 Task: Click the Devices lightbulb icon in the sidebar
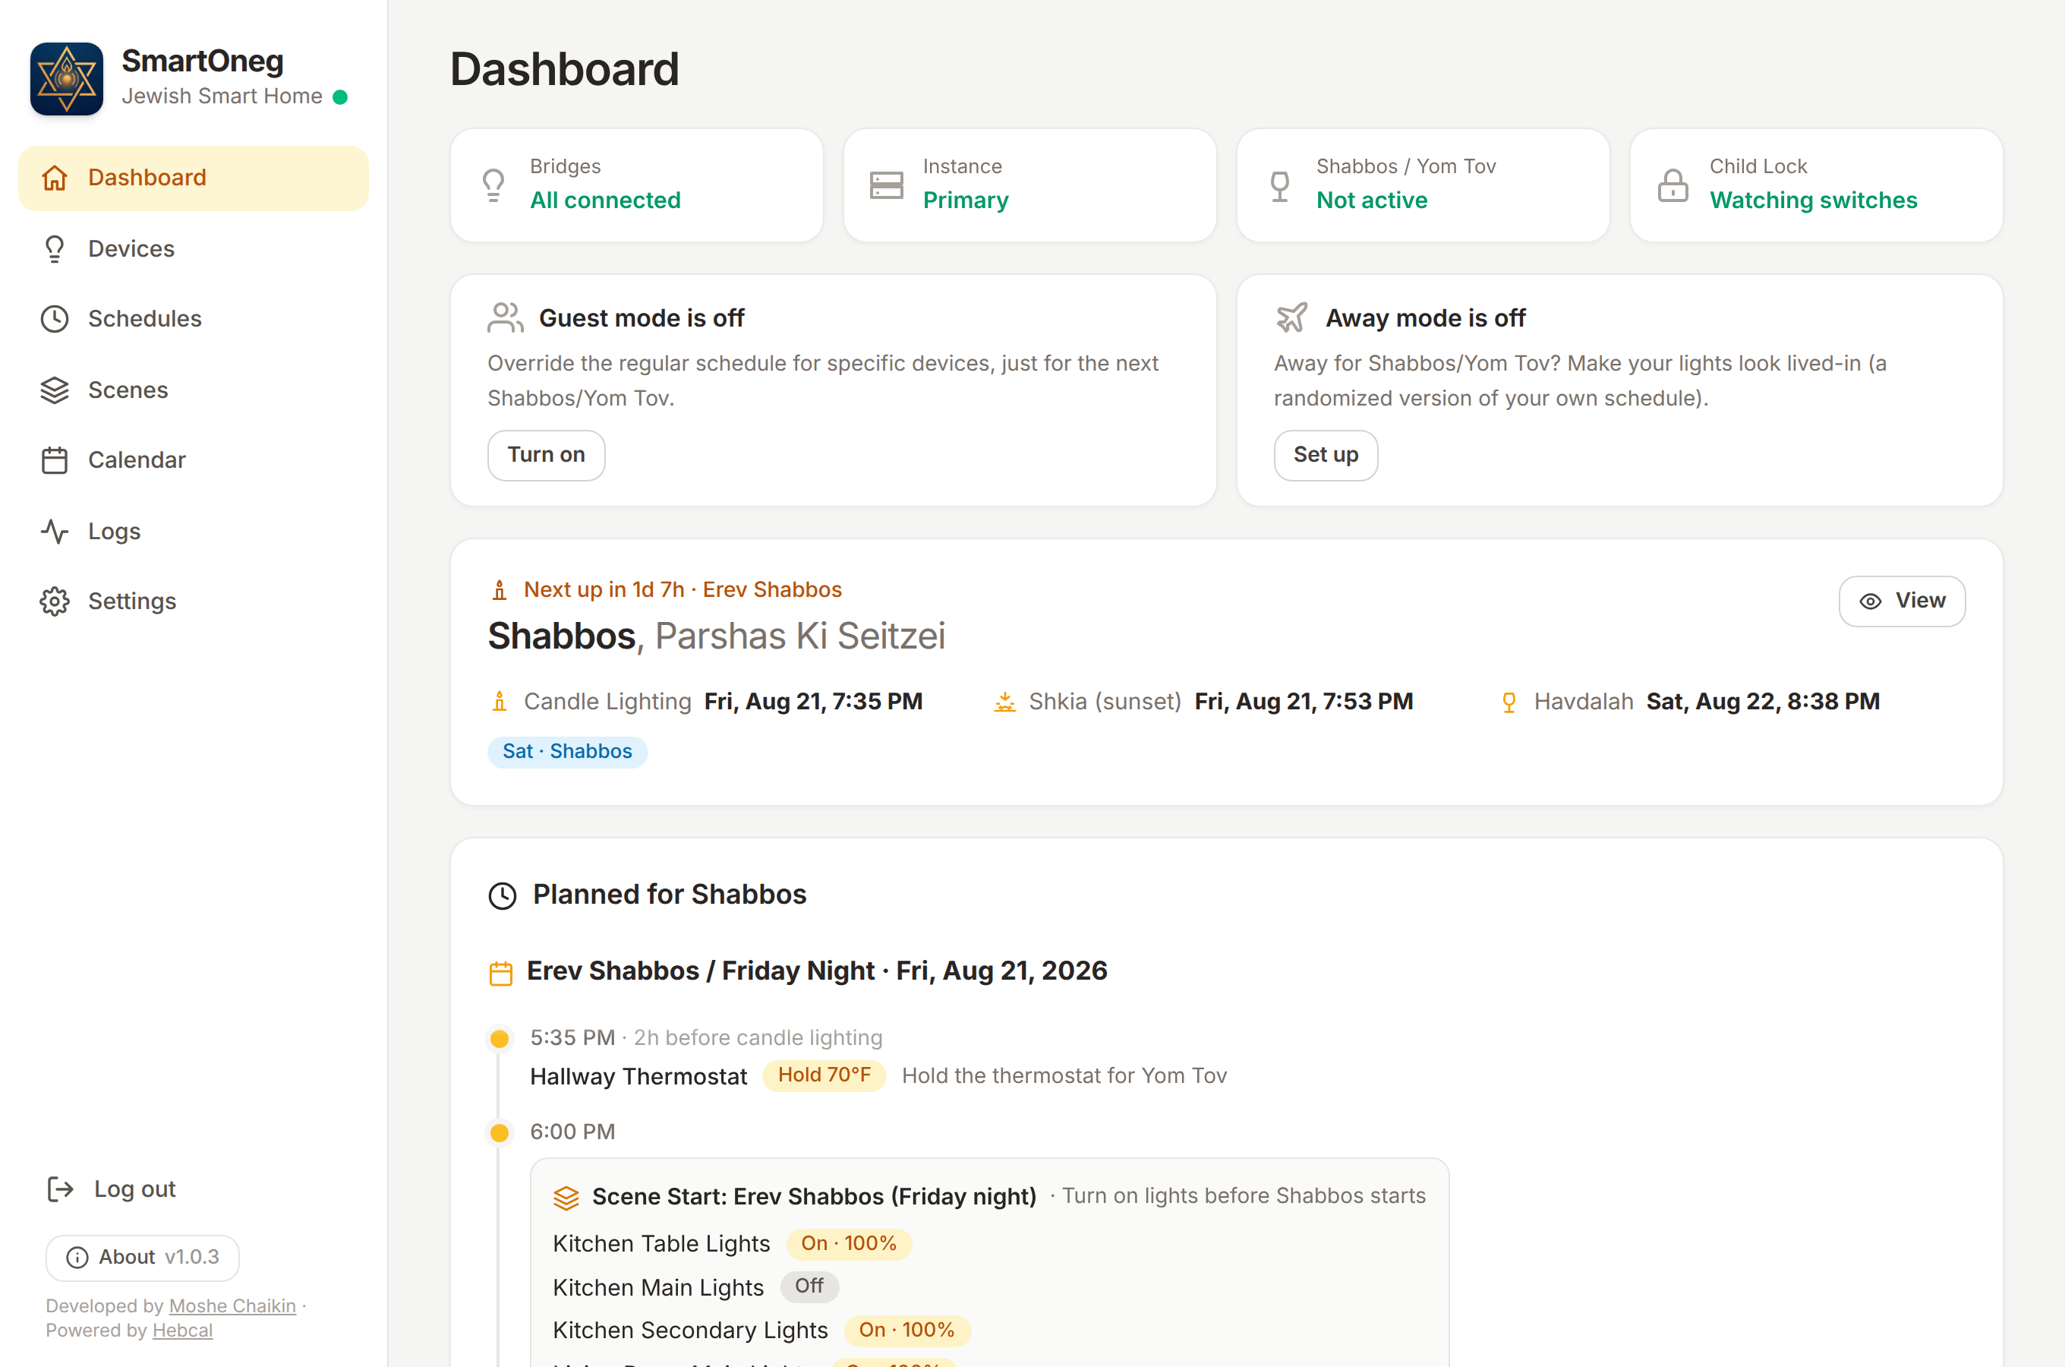[x=55, y=248]
